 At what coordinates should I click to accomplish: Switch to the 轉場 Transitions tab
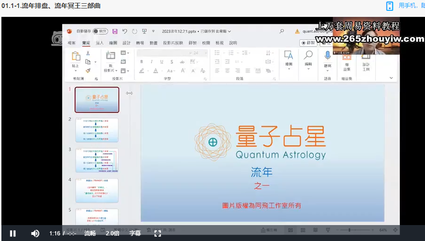140,43
